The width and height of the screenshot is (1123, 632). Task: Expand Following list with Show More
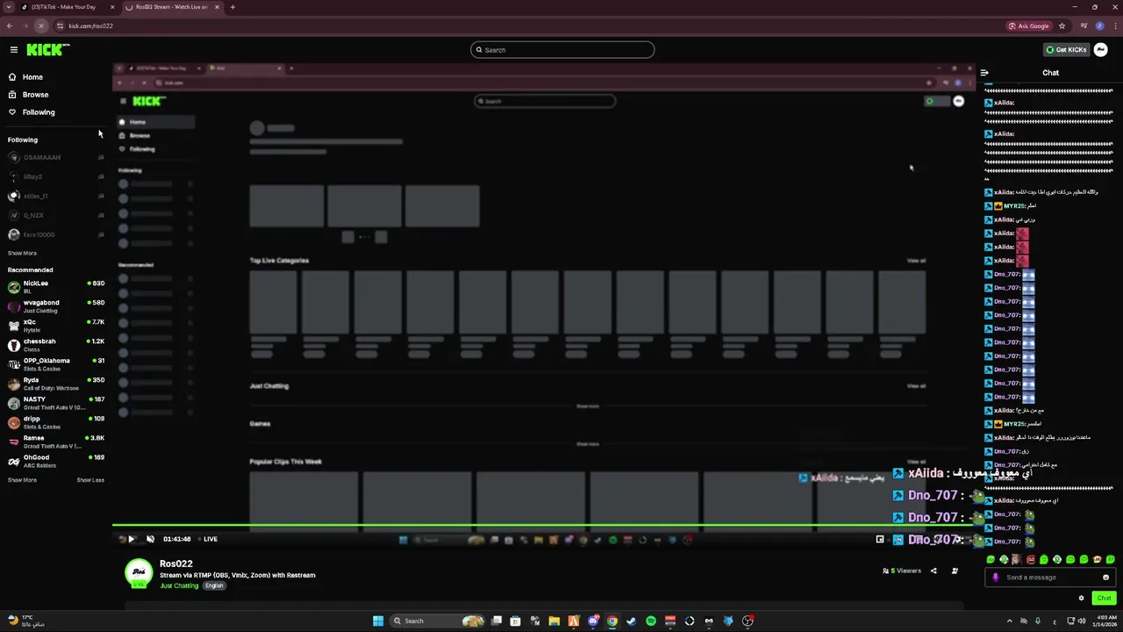click(22, 253)
